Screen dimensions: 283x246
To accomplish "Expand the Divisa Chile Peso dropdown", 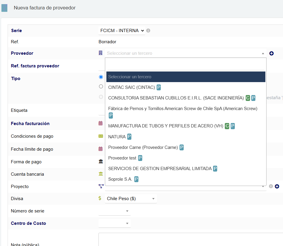I will click(x=131, y=199).
